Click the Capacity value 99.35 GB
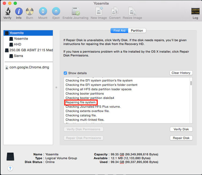The width and height of the screenshot is (202, 175). (134, 154)
